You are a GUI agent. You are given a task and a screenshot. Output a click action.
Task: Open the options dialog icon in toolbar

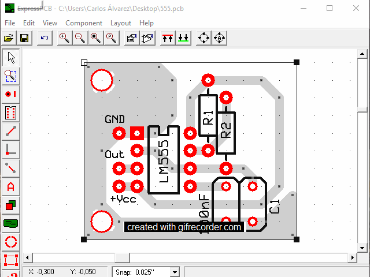coord(132,38)
